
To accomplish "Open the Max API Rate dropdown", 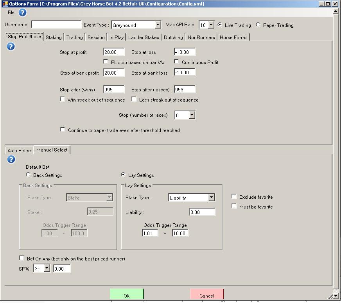I will coord(211,25).
